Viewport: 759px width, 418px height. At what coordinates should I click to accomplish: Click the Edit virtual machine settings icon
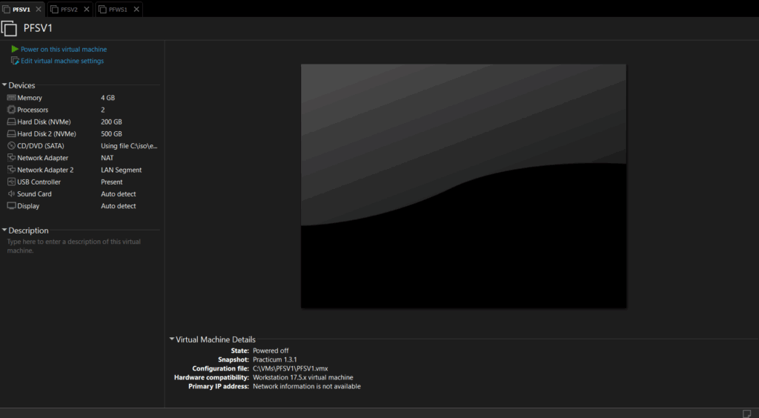(15, 61)
